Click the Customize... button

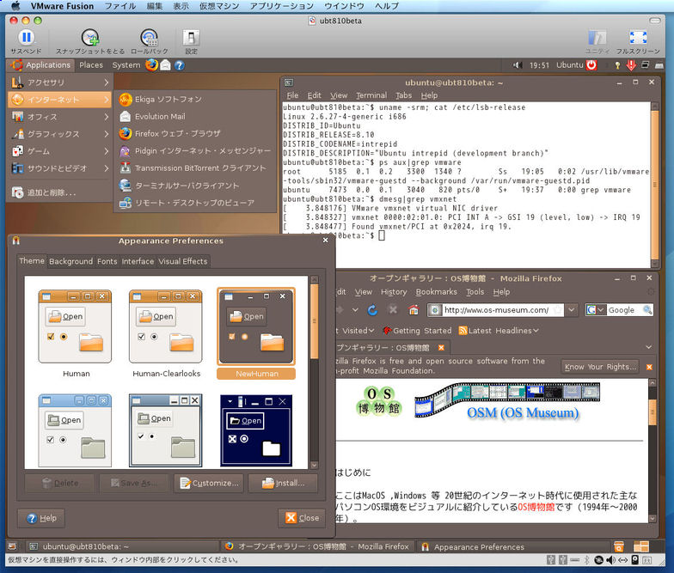click(x=210, y=483)
